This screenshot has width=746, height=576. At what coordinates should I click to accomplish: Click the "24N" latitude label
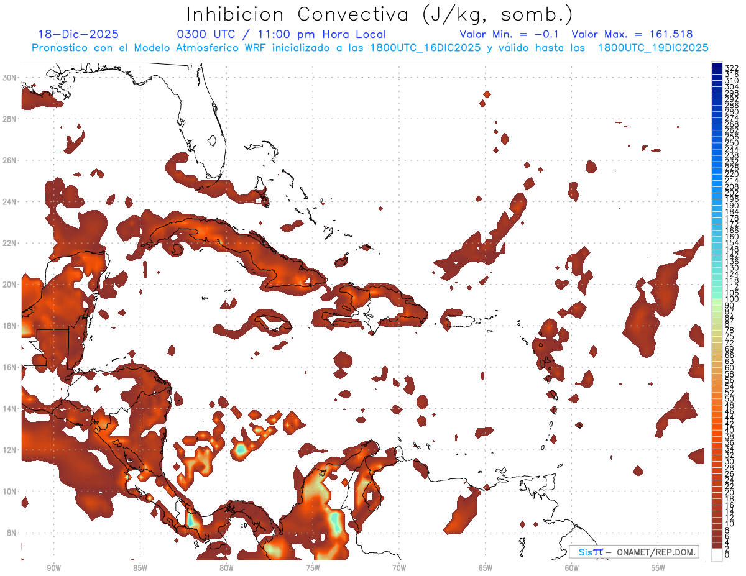click(x=11, y=202)
